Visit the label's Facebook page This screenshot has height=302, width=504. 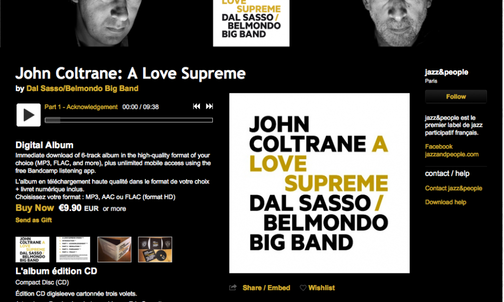pyautogui.click(x=439, y=147)
